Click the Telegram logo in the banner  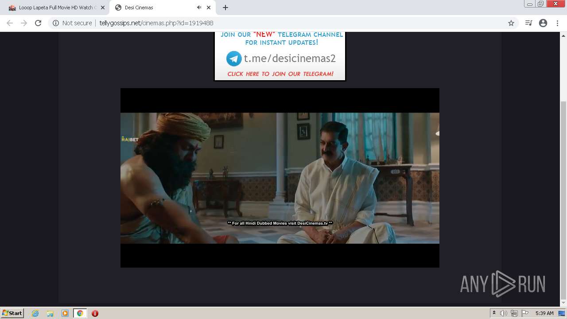234,58
